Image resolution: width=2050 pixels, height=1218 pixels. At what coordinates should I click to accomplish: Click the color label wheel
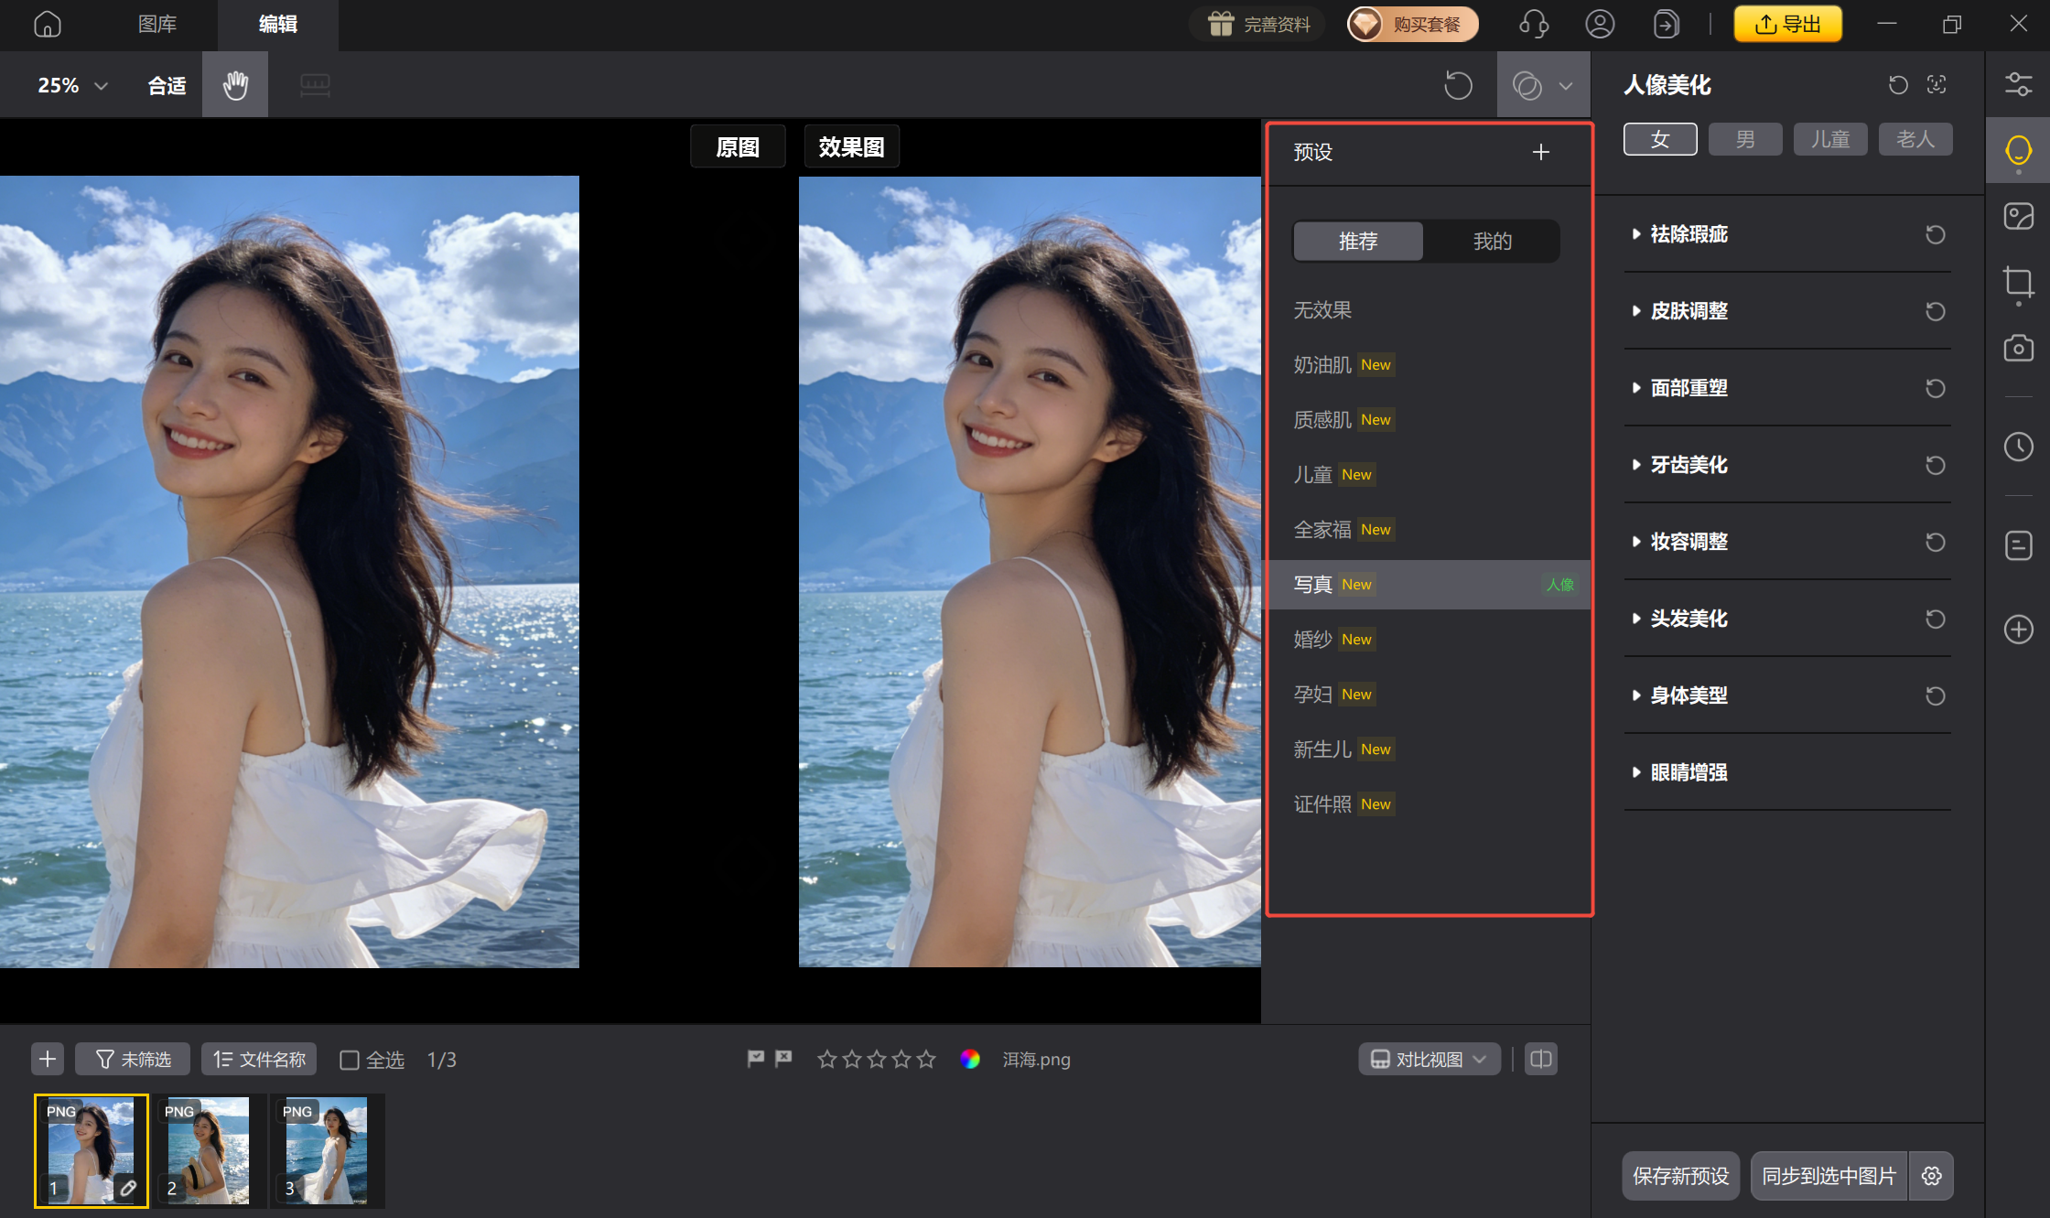970,1059
